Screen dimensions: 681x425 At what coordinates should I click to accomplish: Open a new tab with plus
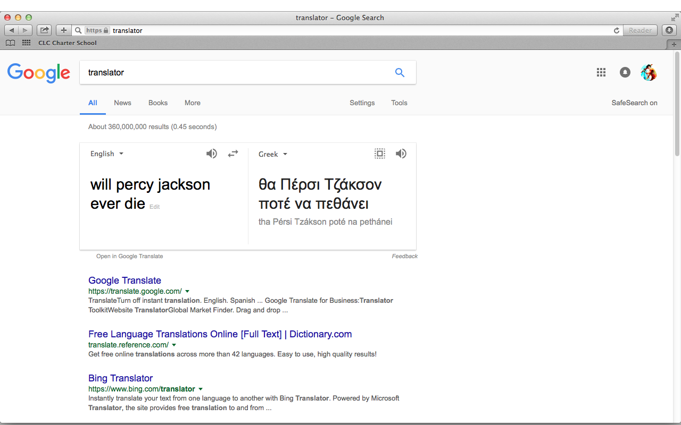pyautogui.click(x=674, y=44)
